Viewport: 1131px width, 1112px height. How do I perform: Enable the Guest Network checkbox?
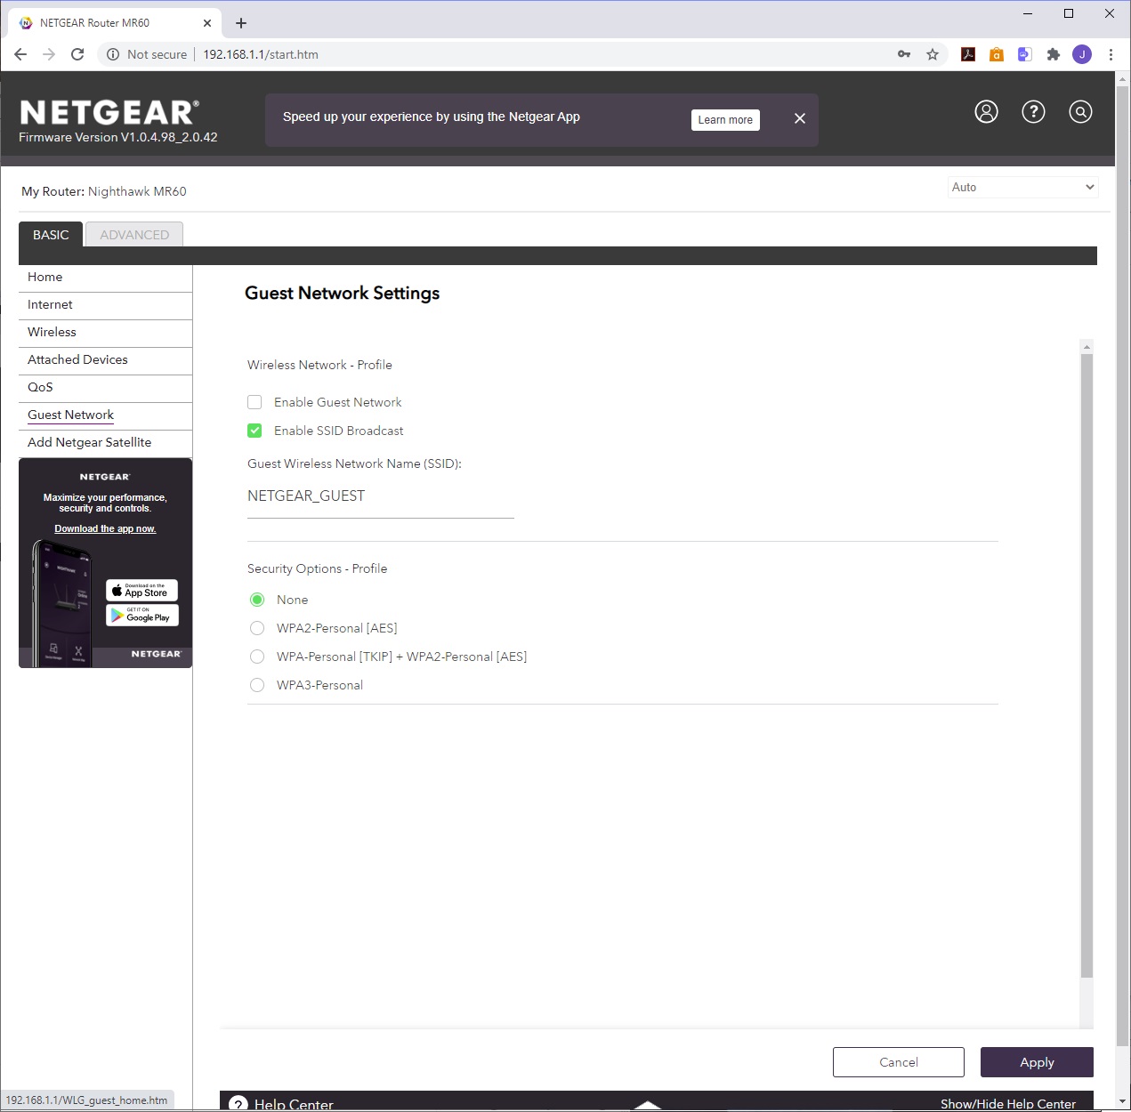coord(254,402)
